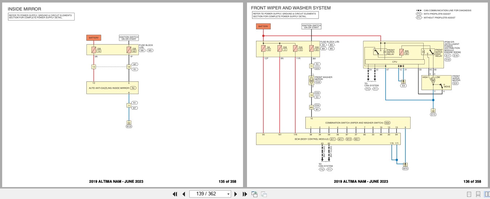Screen dimensions: 490x199
Task: Click the FRONT WIPER AND WASHER SYSTEM title
Action: click(291, 8)
